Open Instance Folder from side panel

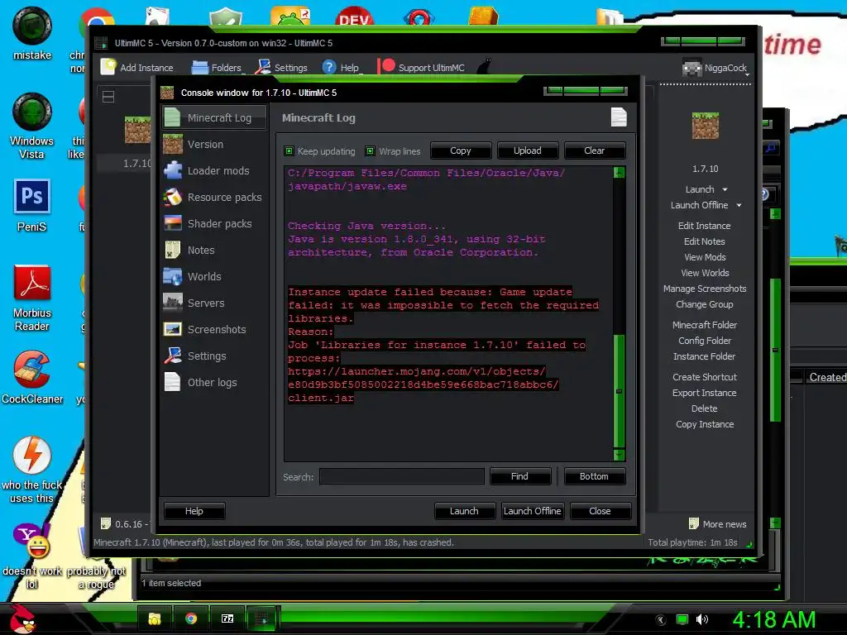coord(705,356)
